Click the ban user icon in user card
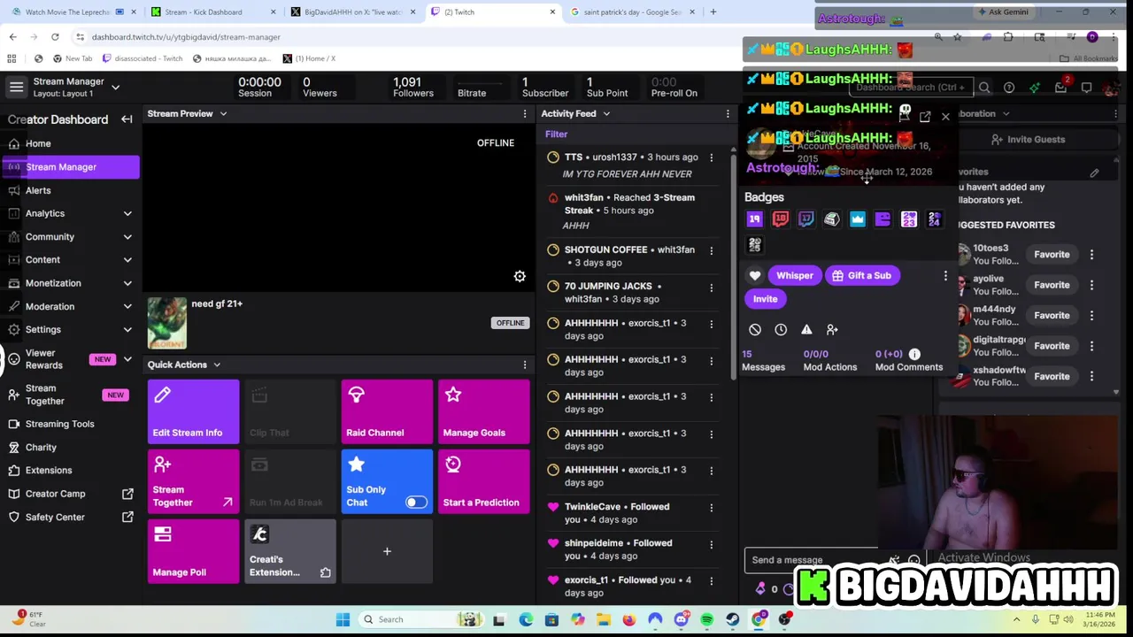 click(x=755, y=329)
